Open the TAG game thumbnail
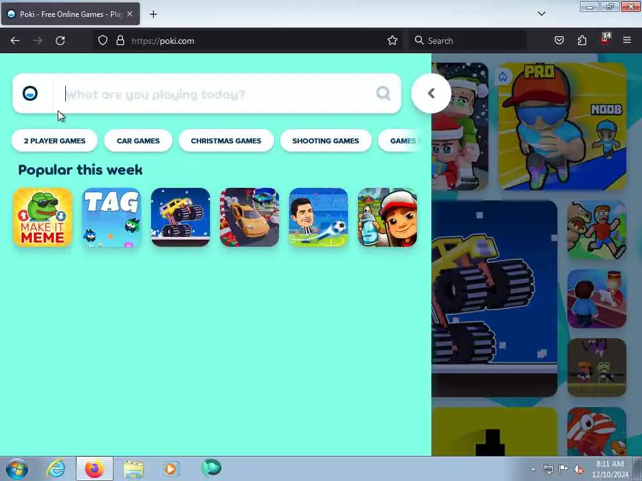The image size is (642, 481). pyautogui.click(x=112, y=217)
